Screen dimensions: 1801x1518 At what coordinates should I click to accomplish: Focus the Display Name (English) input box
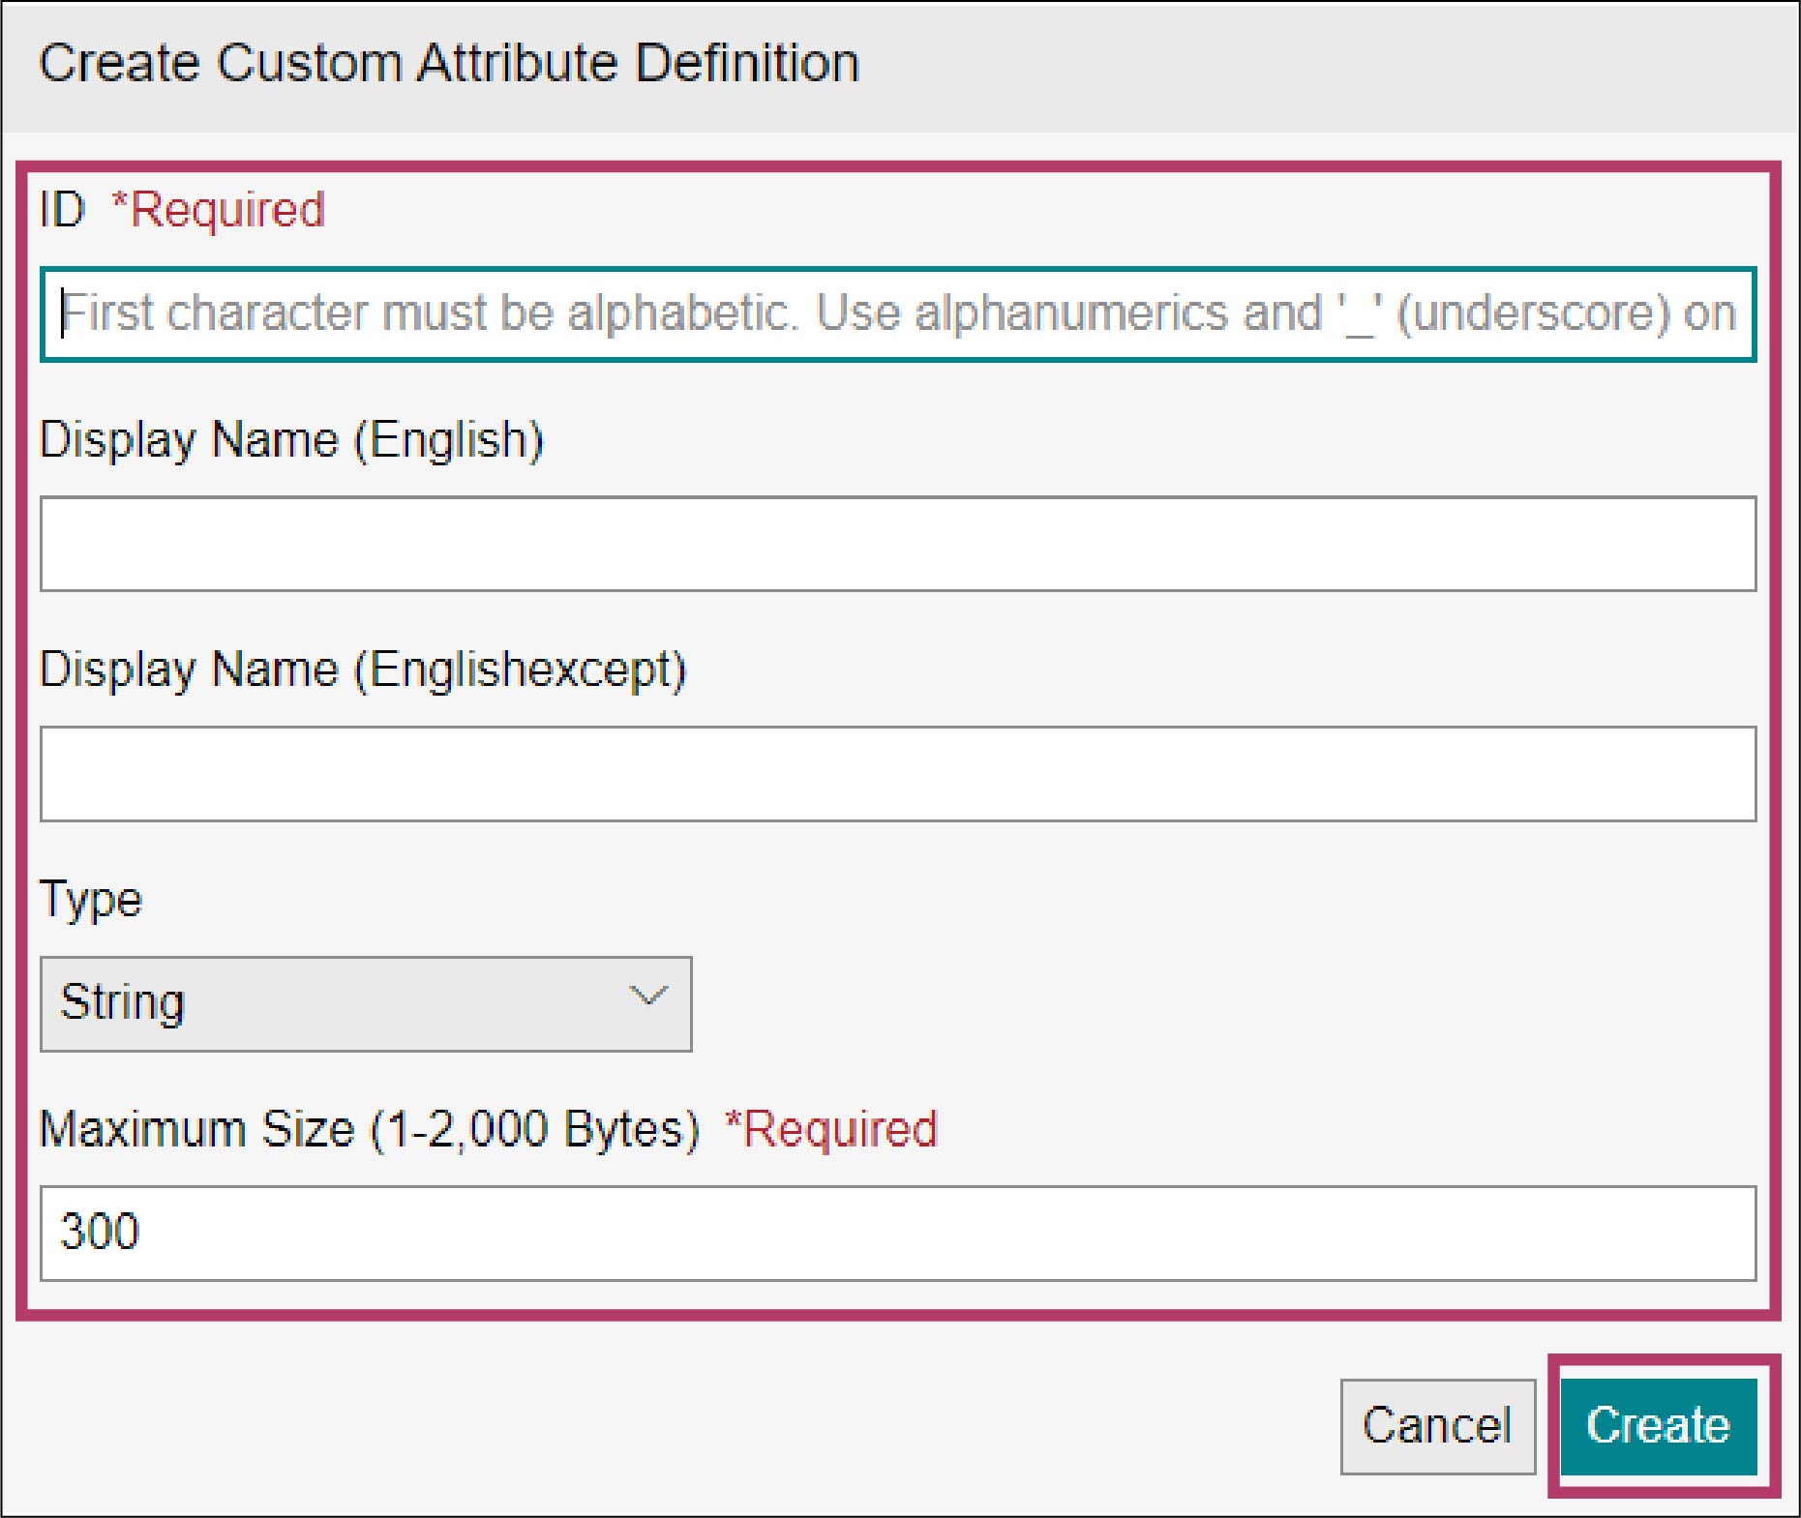(897, 544)
